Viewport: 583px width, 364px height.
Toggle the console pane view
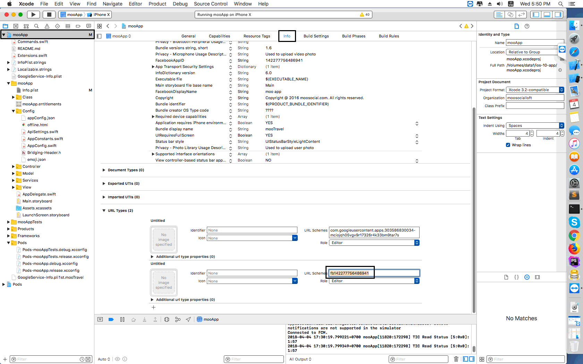[472, 359]
